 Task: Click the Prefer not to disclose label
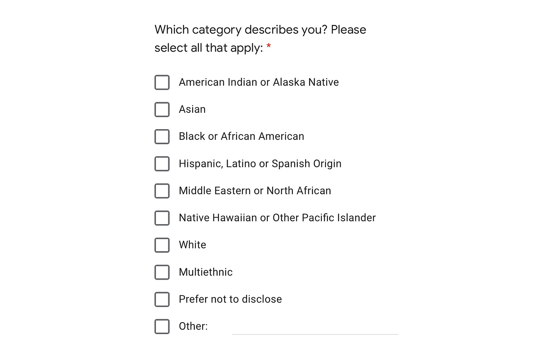coord(230,299)
